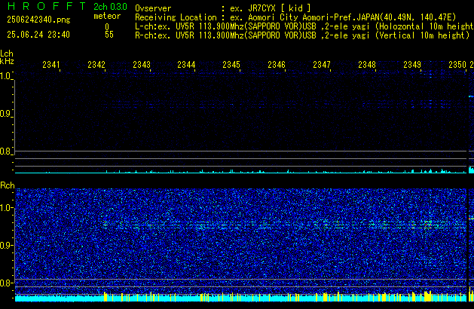The image size is (474, 309).
Task: Click the Rch cyan and yellow level graph
Action: tap(240, 297)
